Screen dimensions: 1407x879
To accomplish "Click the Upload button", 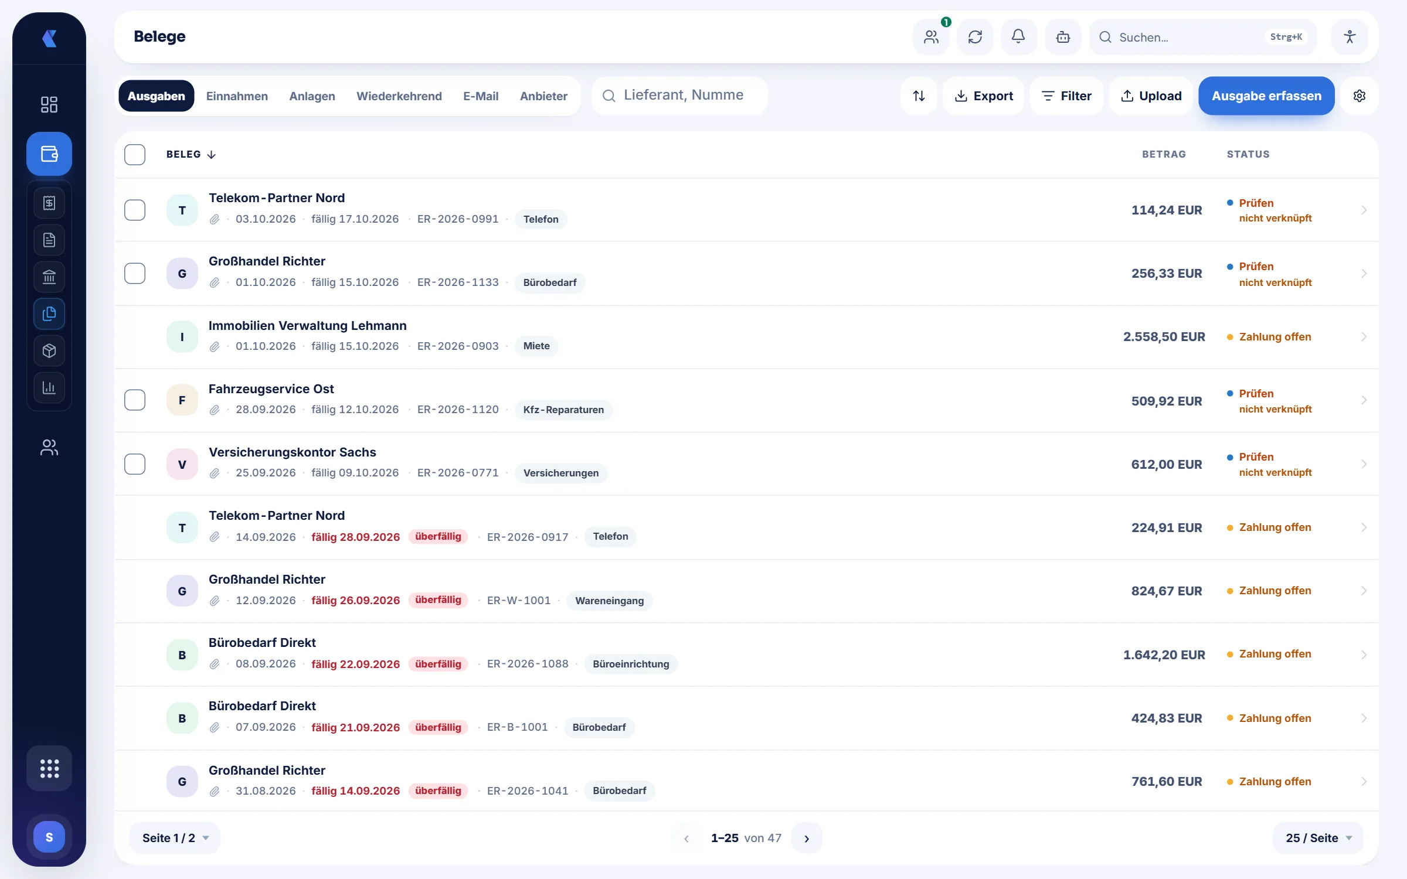I will point(1151,96).
